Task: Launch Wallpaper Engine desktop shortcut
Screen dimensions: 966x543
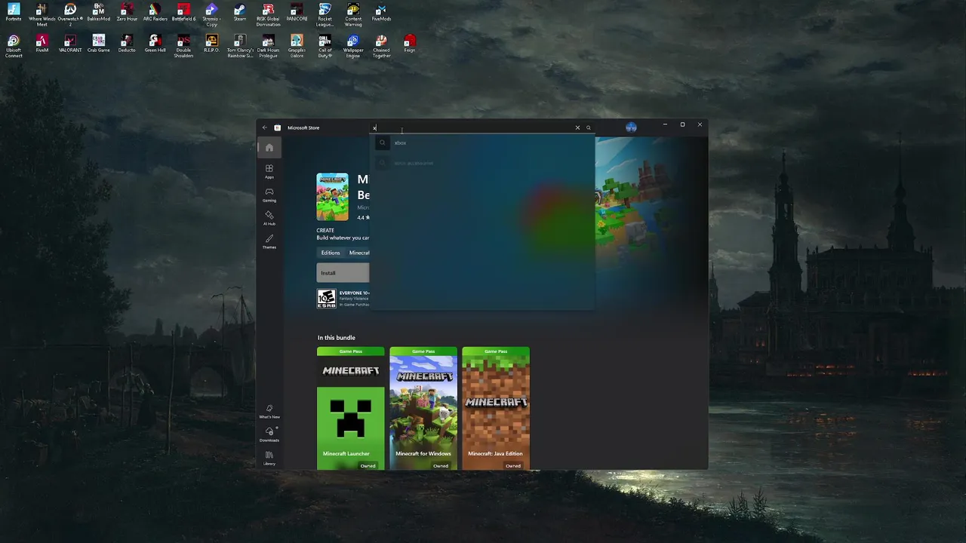Action: [x=353, y=46]
